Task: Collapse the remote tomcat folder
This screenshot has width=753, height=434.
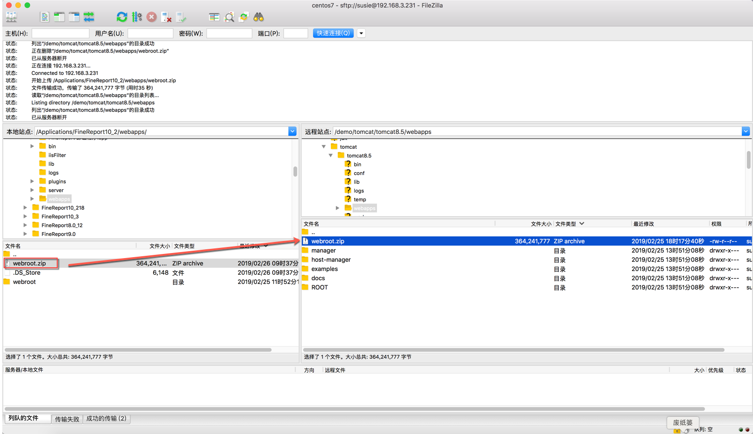Action: pyautogui.click(x=323, y=147)
